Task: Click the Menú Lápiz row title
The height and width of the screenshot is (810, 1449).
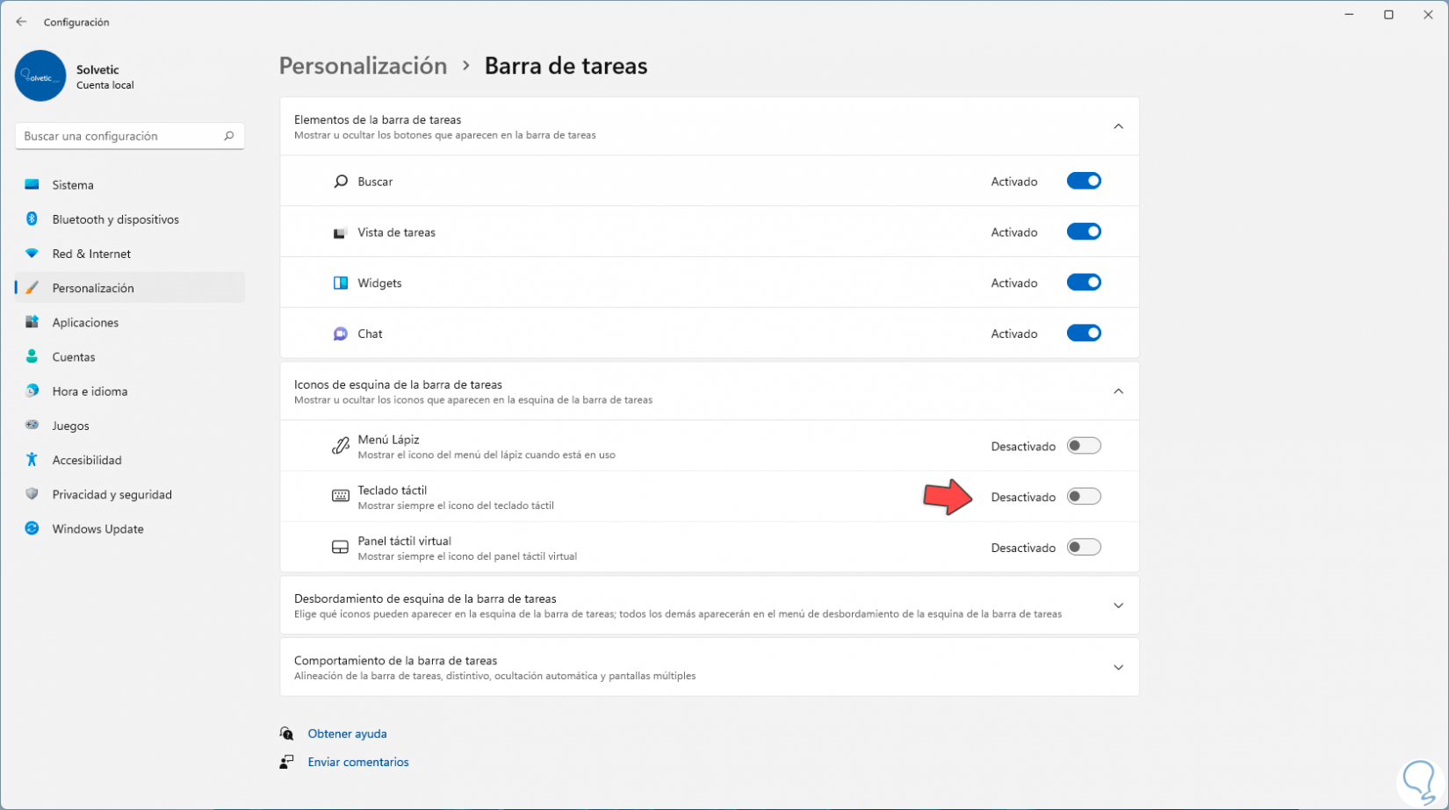Action: pyautogui.click(x=388, y=440)
